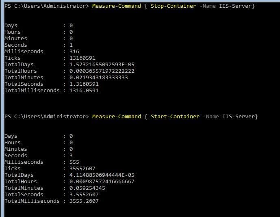This screenshot has height=217, width=280.
Task: Select the Ticks value 13160591
Action: (x=82, y=58)
